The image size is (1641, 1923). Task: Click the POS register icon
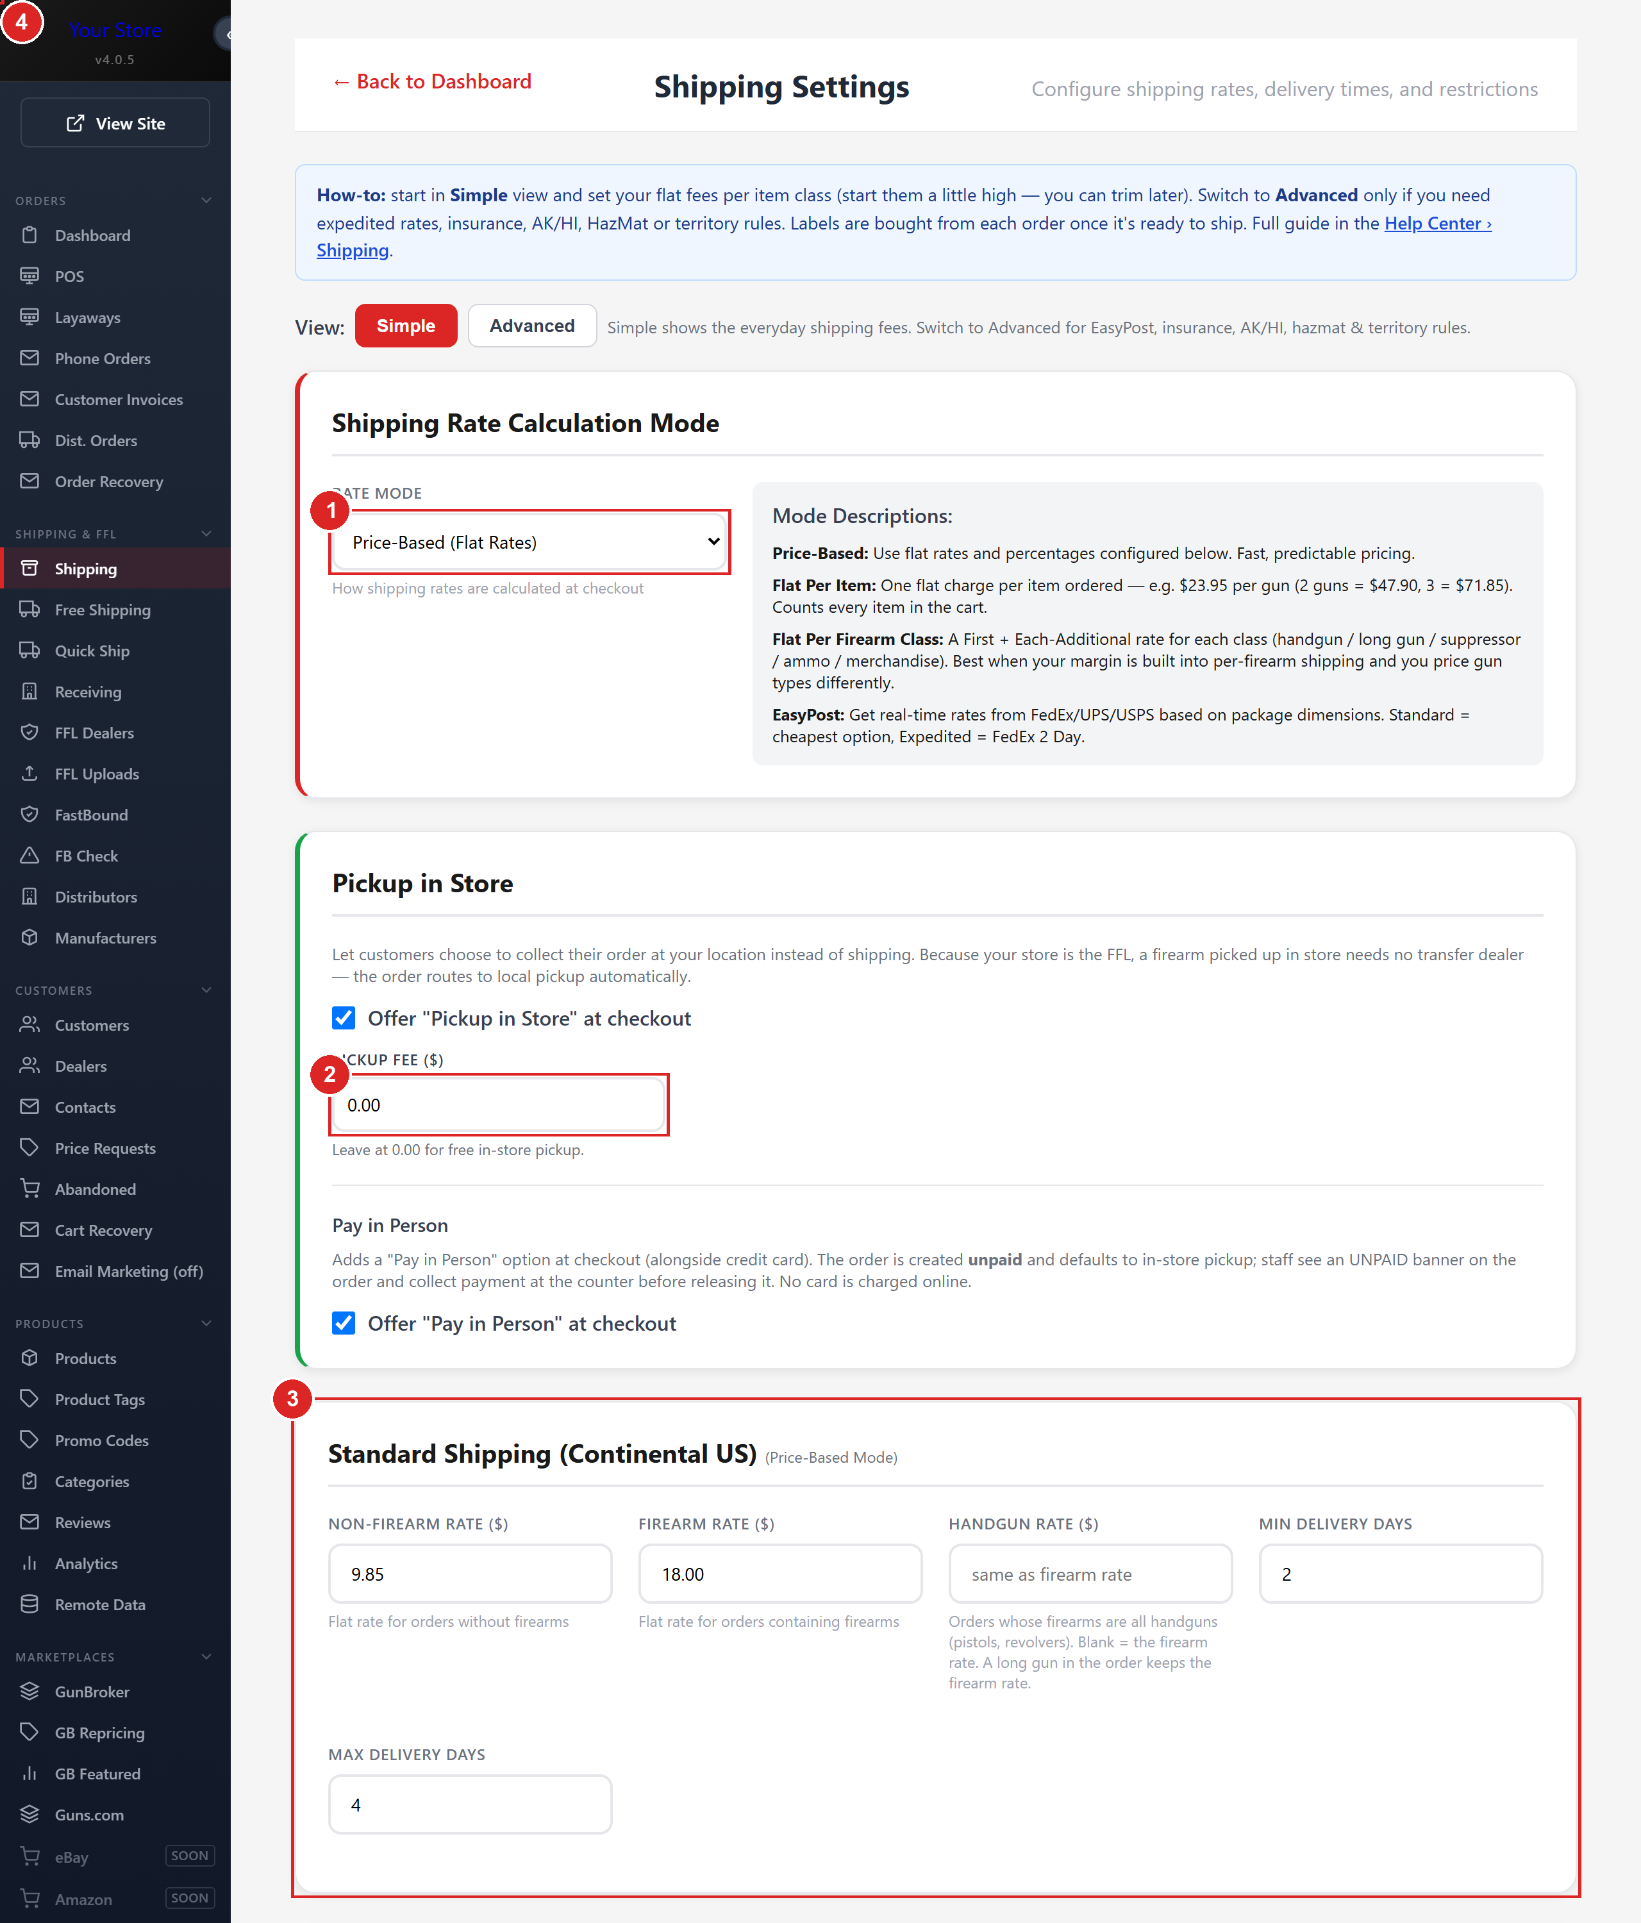(29, 276)
